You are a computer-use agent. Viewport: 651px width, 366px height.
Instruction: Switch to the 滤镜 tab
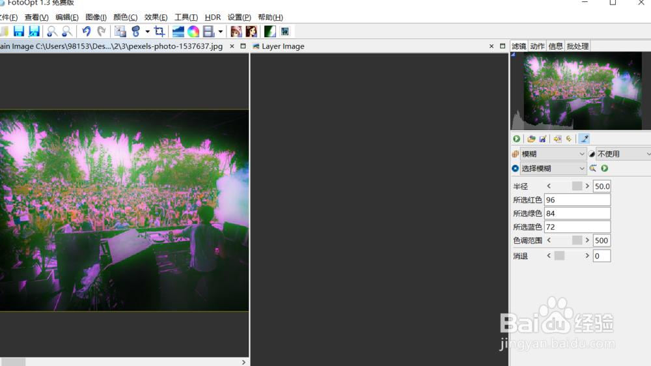coord(519,46)
